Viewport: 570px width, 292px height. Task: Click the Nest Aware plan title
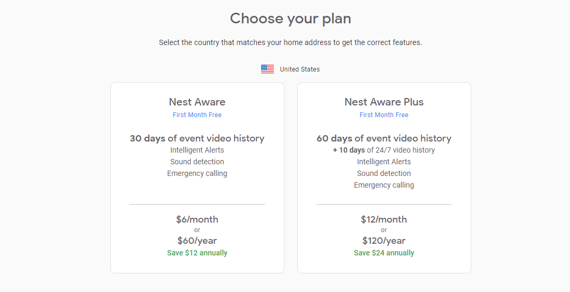tap(197, 102)
